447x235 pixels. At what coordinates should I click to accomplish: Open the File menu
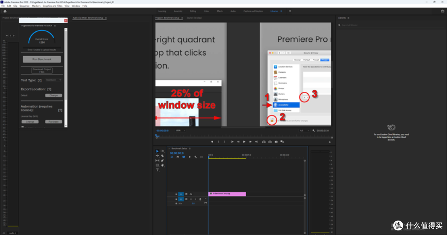tap(3, 6)
